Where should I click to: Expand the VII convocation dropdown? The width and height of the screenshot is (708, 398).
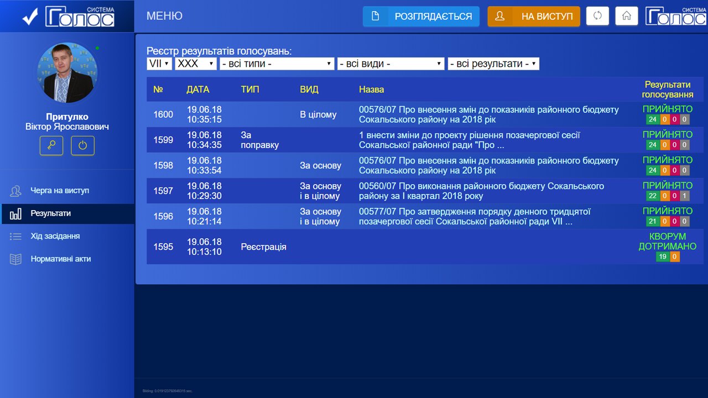tap(159, 64)
